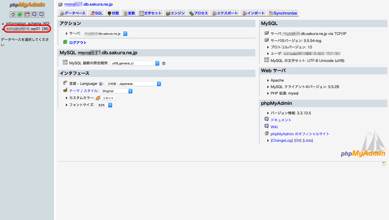Click the home icon beside the official site link
The width and height of the screenshot is (389, 220).
click(x=266, y=133)
